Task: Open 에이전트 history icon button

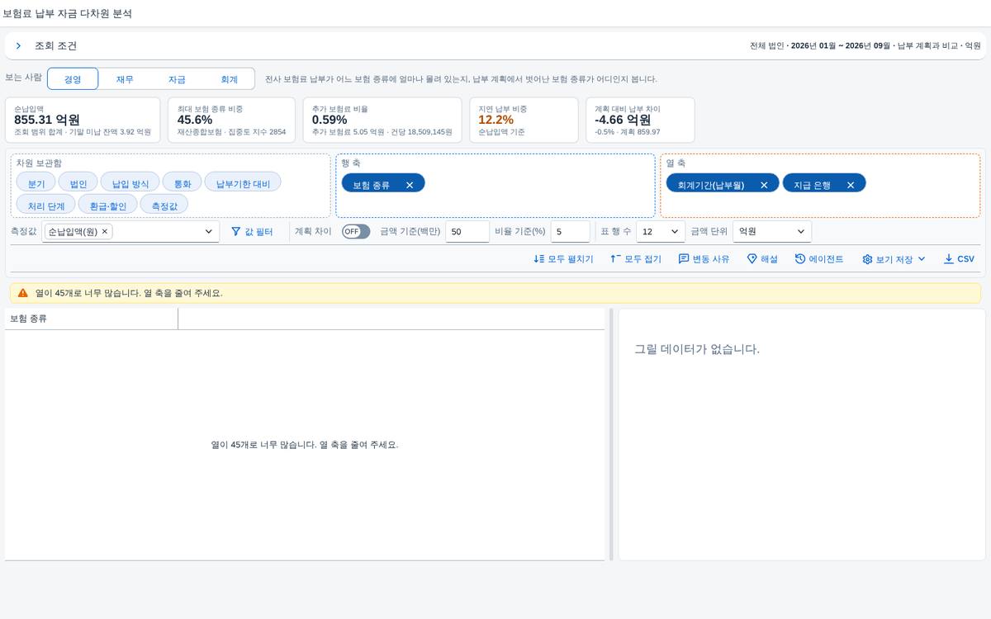Action: (x=819, y=259)
